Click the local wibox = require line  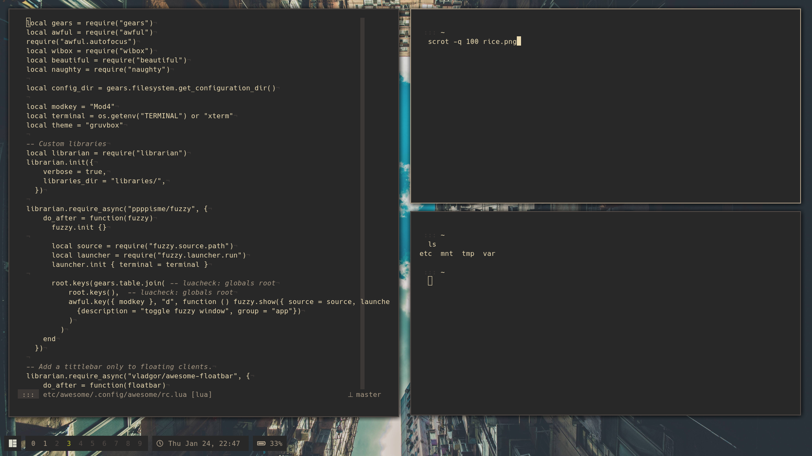90,51
